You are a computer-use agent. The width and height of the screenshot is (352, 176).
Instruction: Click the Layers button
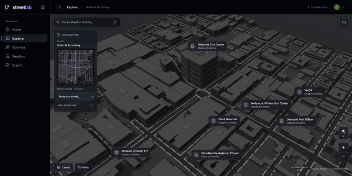pyautogui.click(x=63, y=167)
